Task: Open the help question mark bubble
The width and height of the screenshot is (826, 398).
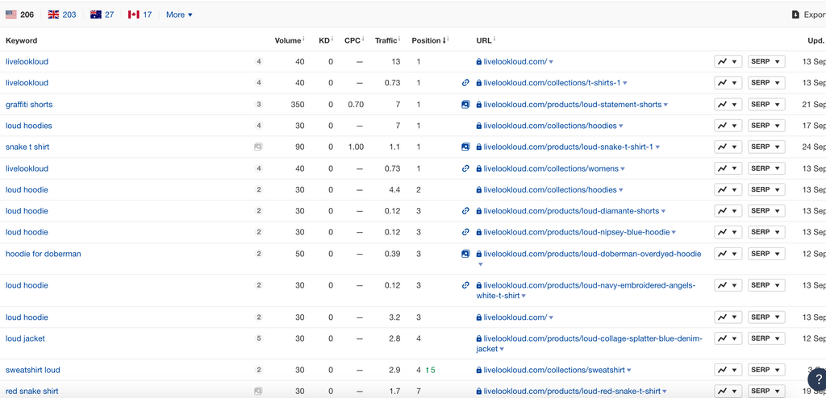Action: 817,379
